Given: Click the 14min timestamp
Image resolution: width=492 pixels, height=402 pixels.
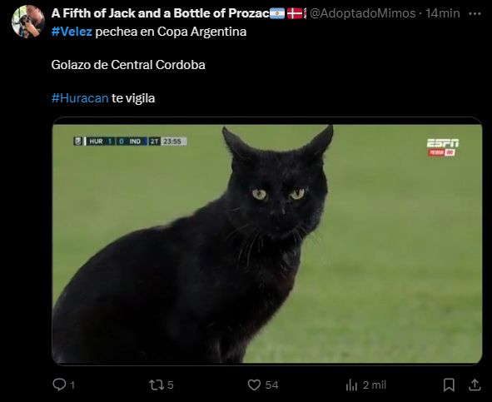Looking at the screenshot, I should [x=442, y=13].
